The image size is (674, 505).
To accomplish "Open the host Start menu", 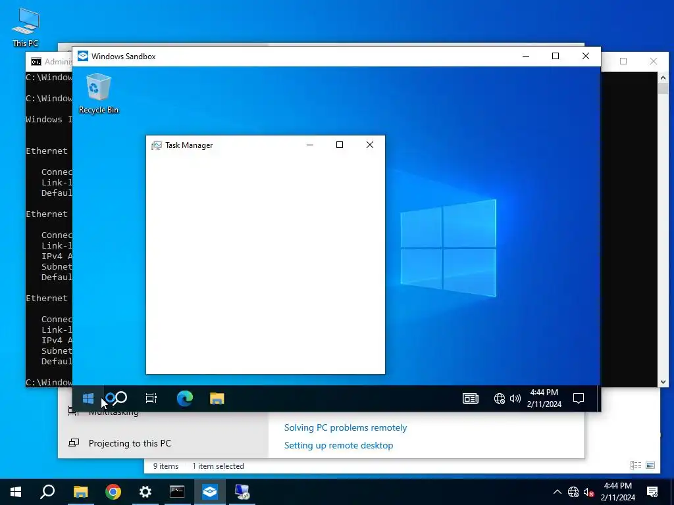I will [16, 492].
